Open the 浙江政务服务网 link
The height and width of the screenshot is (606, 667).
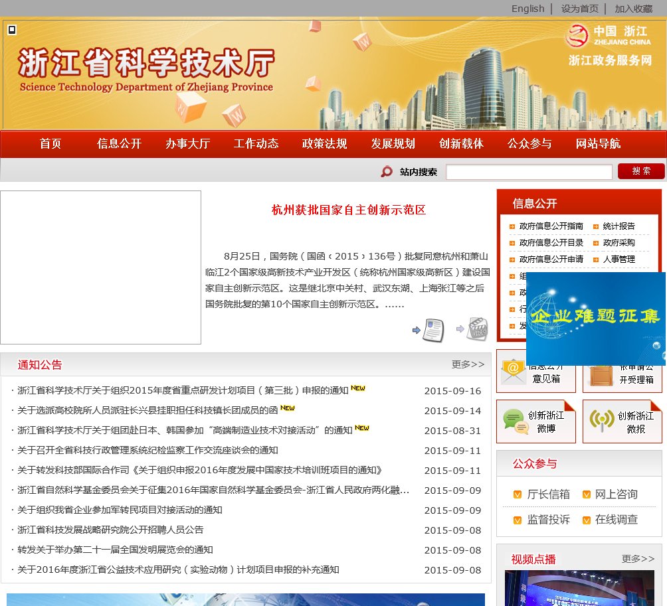[x=610, y=60]
